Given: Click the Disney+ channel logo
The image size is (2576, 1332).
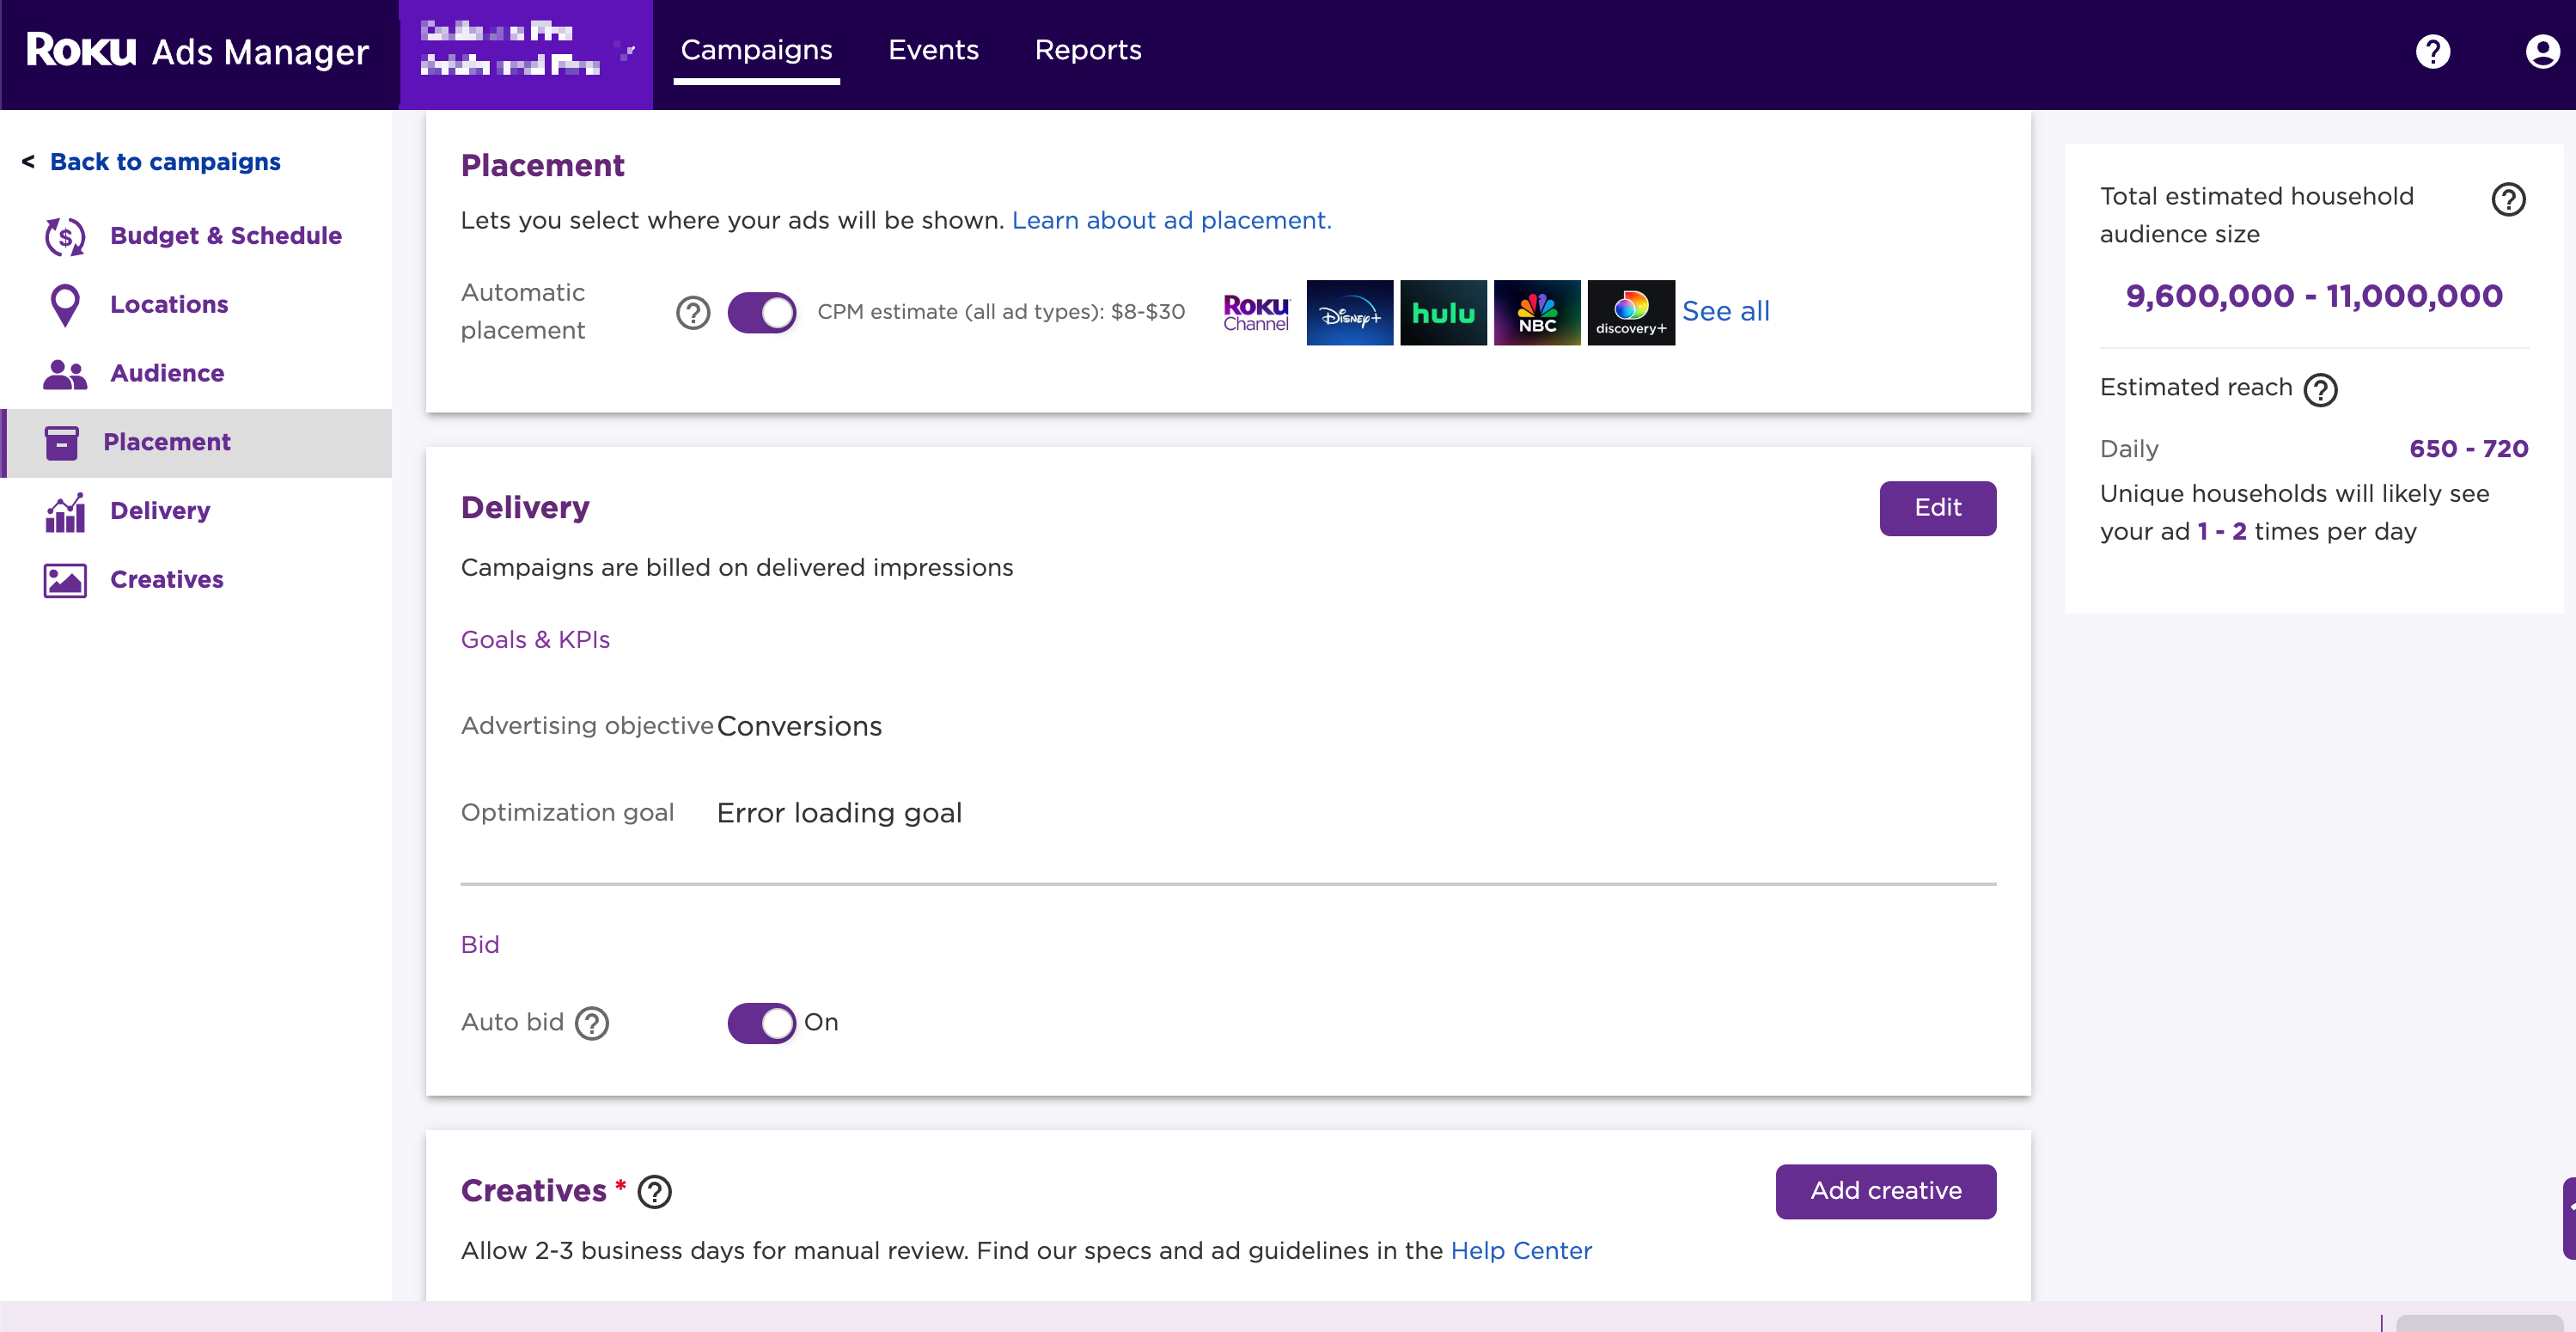Looking at the screenshot, I should (1350, 313).
